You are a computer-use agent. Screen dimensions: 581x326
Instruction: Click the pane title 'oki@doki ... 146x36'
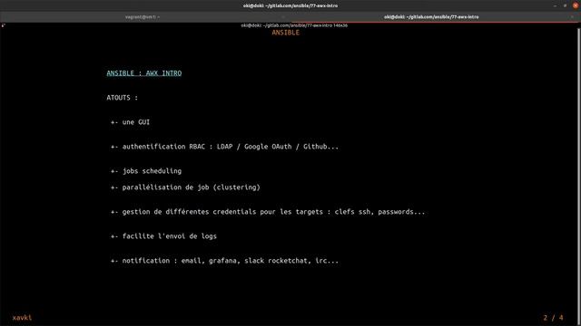pyautogui.click(x=294, y=25)
